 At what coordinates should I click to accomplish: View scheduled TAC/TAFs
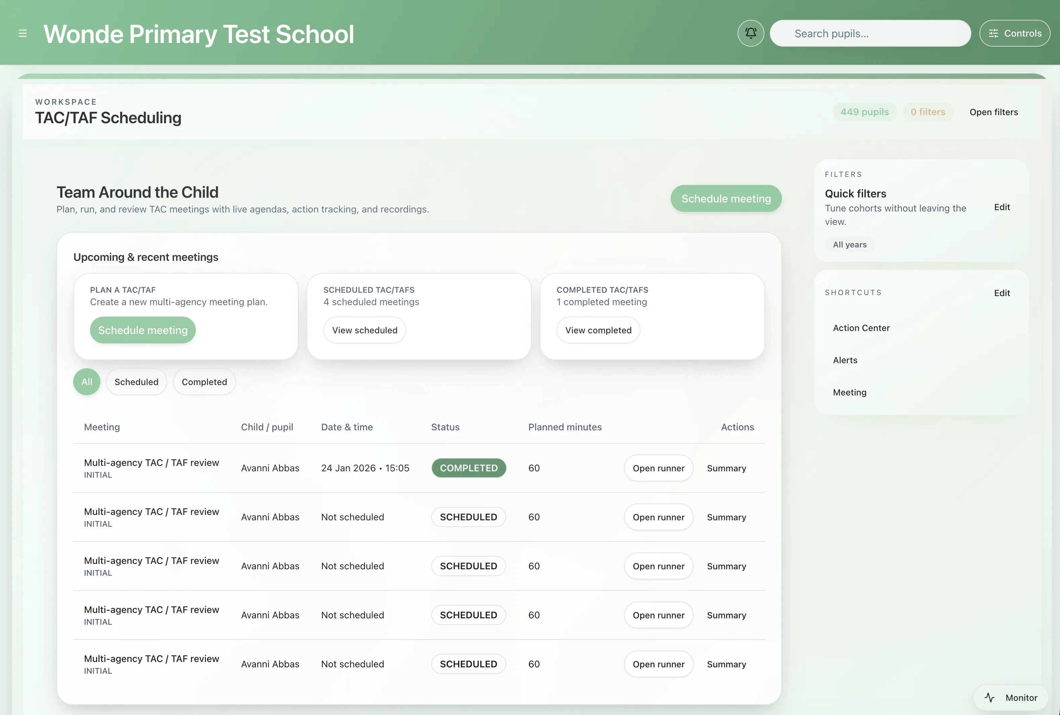pos(364,330)
